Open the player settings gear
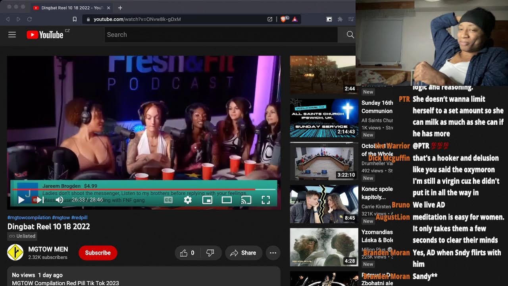508x286 pixels. click(188, 200)
